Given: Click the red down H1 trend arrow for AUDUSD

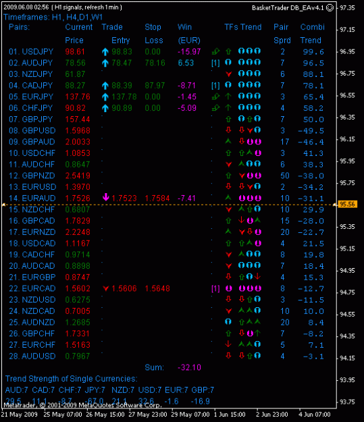Looking at the screenshot, I should [x=228, y=355].
